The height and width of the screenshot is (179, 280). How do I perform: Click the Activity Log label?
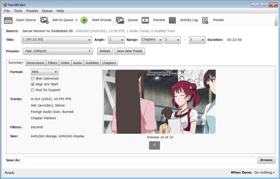coord(189,20)
